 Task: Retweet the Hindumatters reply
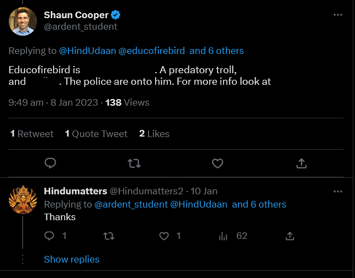point(109,236)
